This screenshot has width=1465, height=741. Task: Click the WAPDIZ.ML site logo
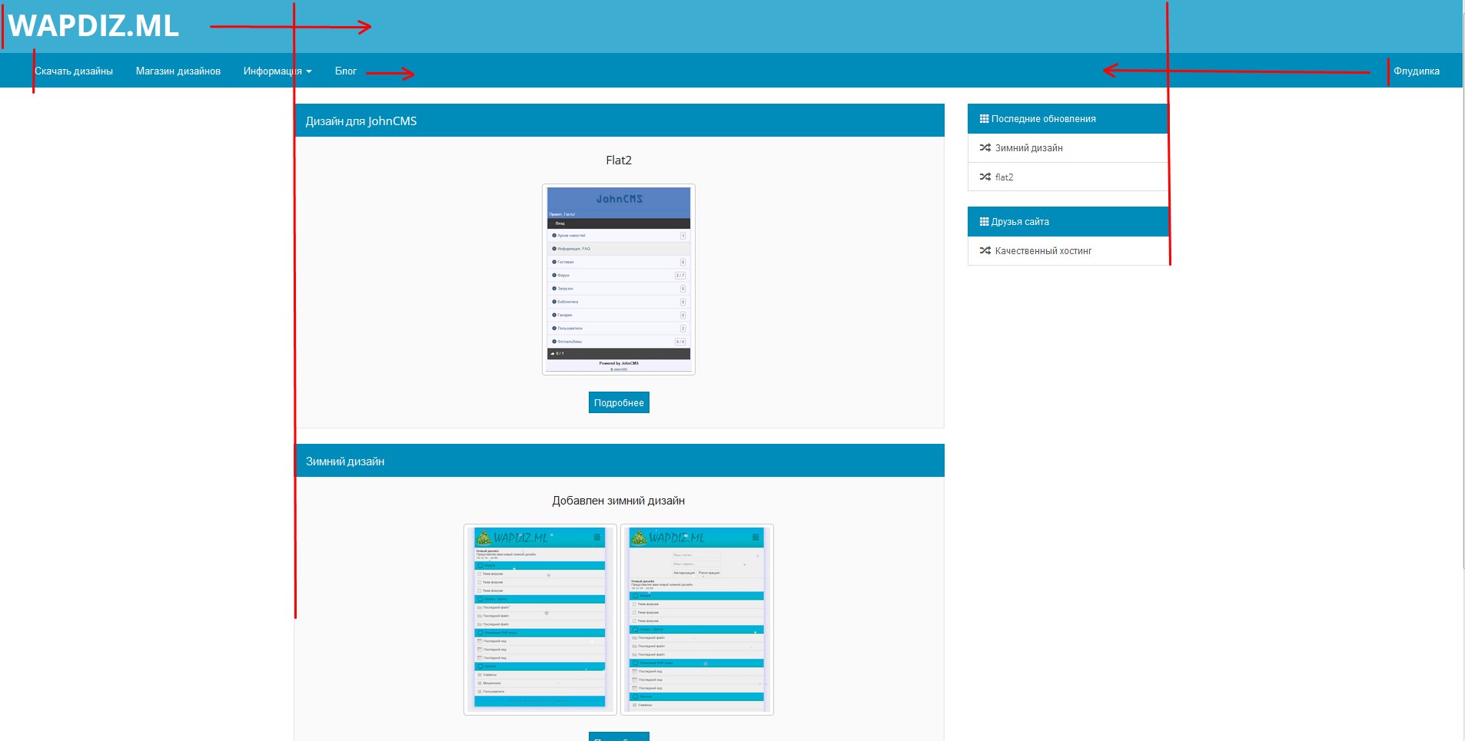[x=94, y=26]
